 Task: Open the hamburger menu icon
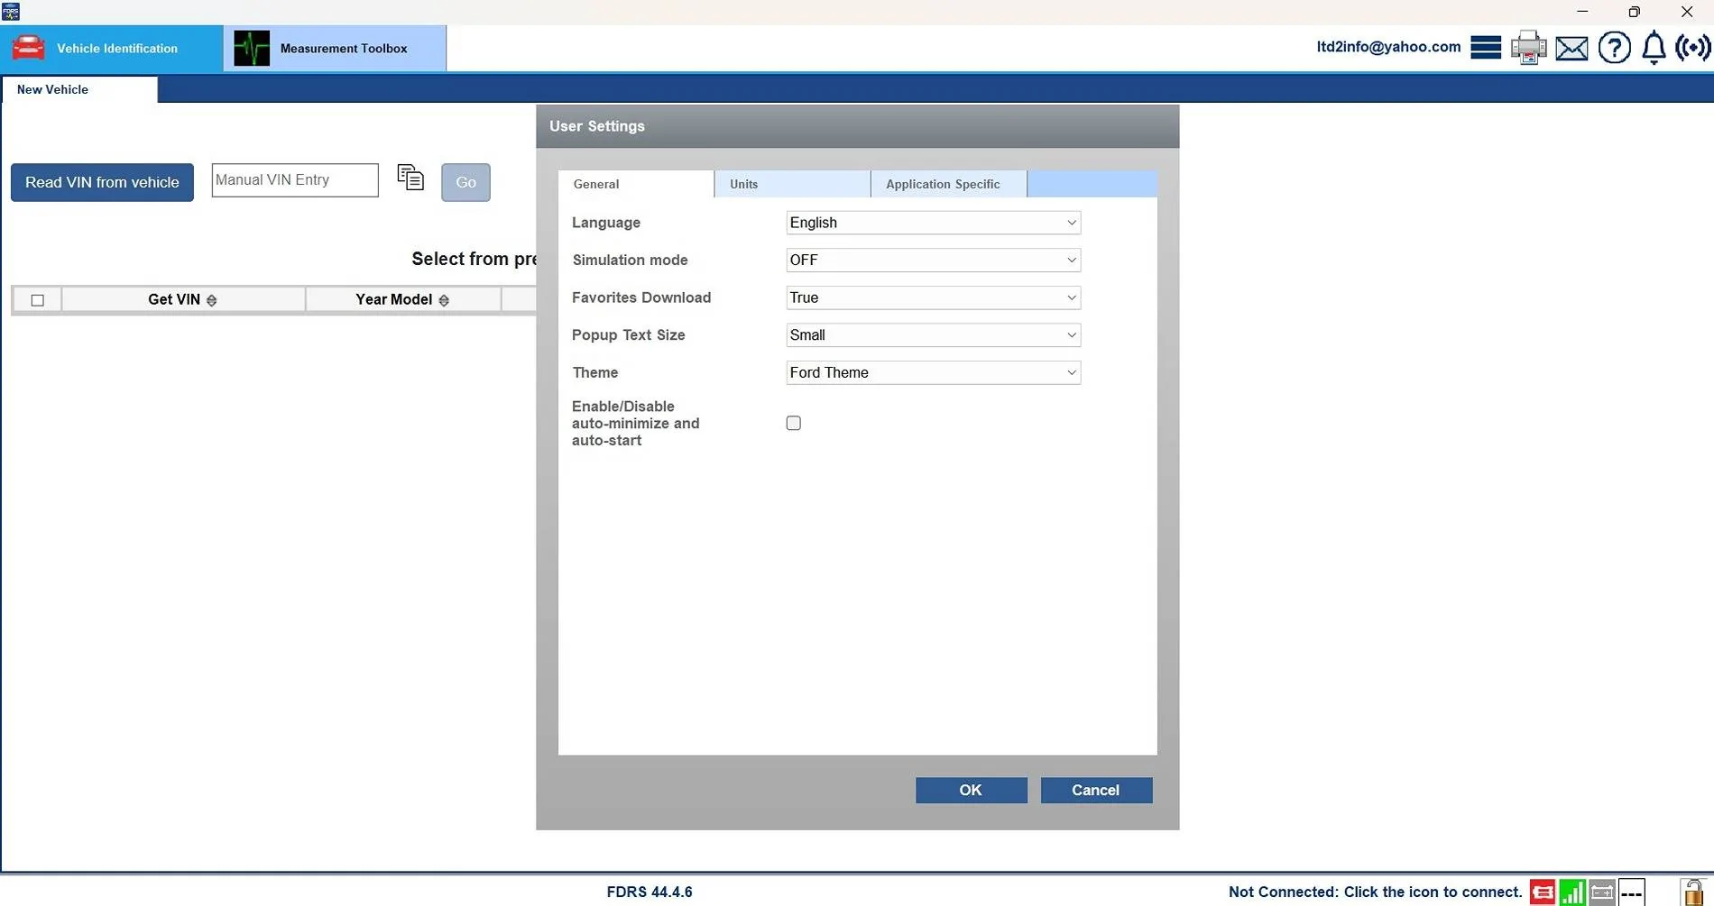click(1485, 47)
